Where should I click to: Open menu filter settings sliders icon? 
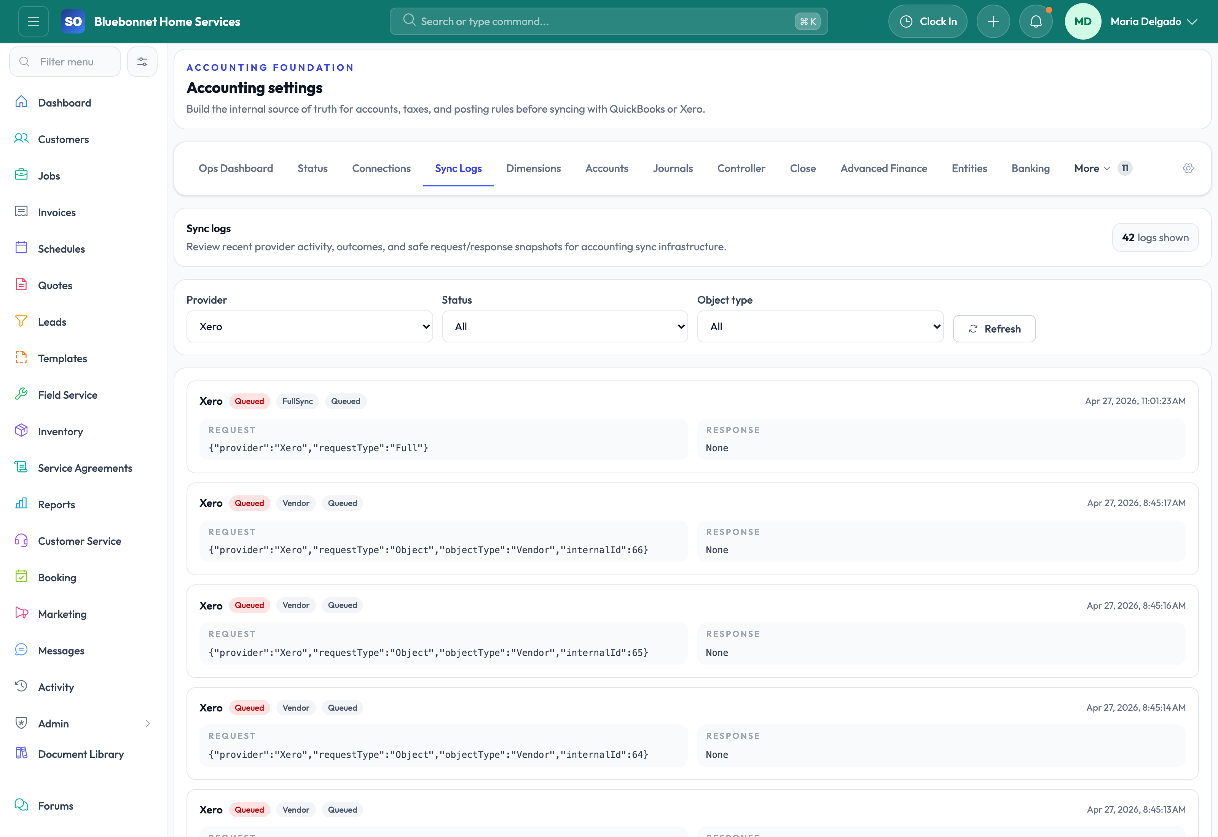coord(142,62)
